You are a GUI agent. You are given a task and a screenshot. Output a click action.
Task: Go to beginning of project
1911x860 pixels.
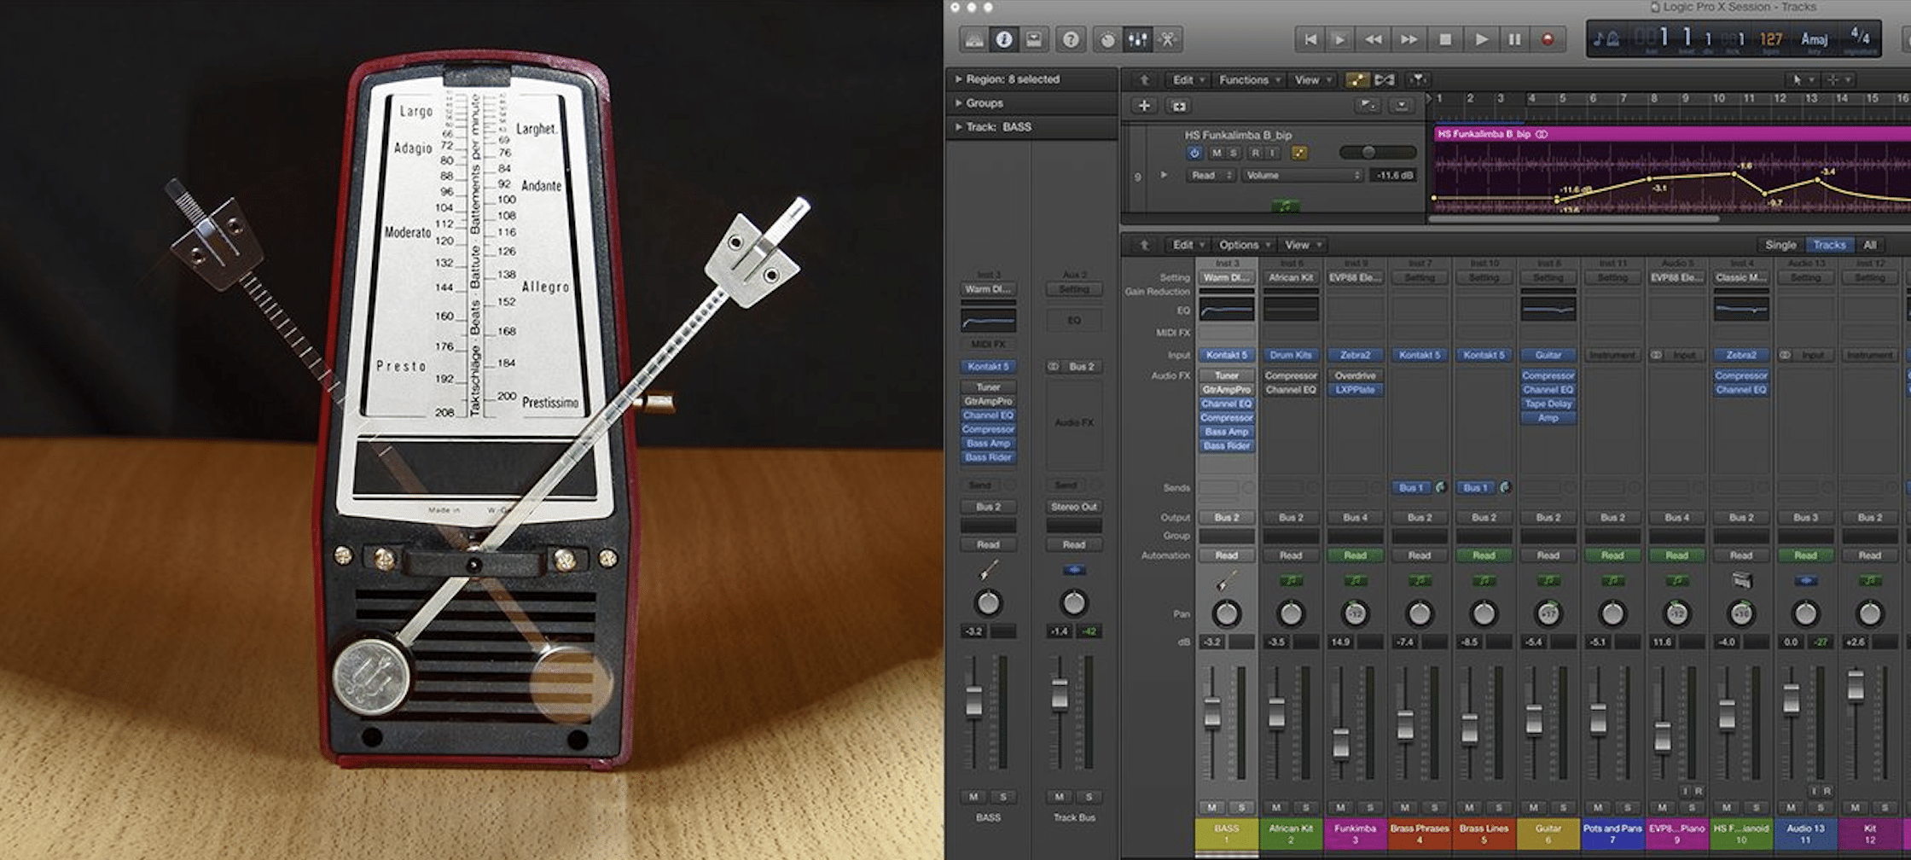pos(1310,39)
